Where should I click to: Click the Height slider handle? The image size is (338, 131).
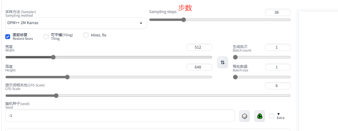(67, 77)
